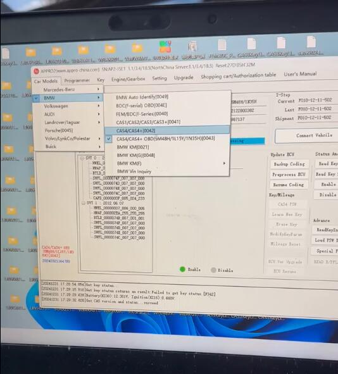This screenshot has height=374, width=338.
Task: Open the Key menu
Action: tap(101, 80)
